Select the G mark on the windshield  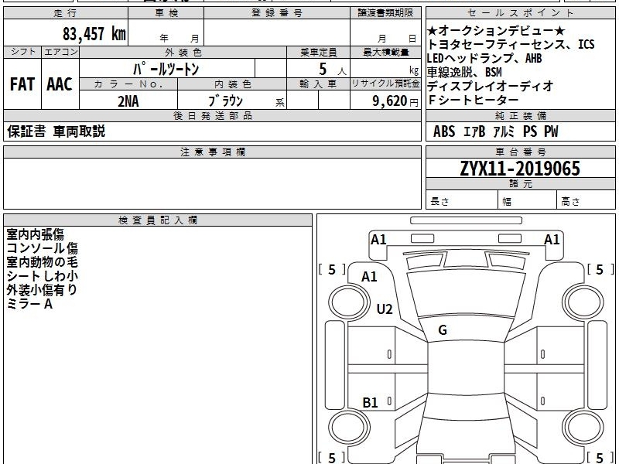(443, 330)
